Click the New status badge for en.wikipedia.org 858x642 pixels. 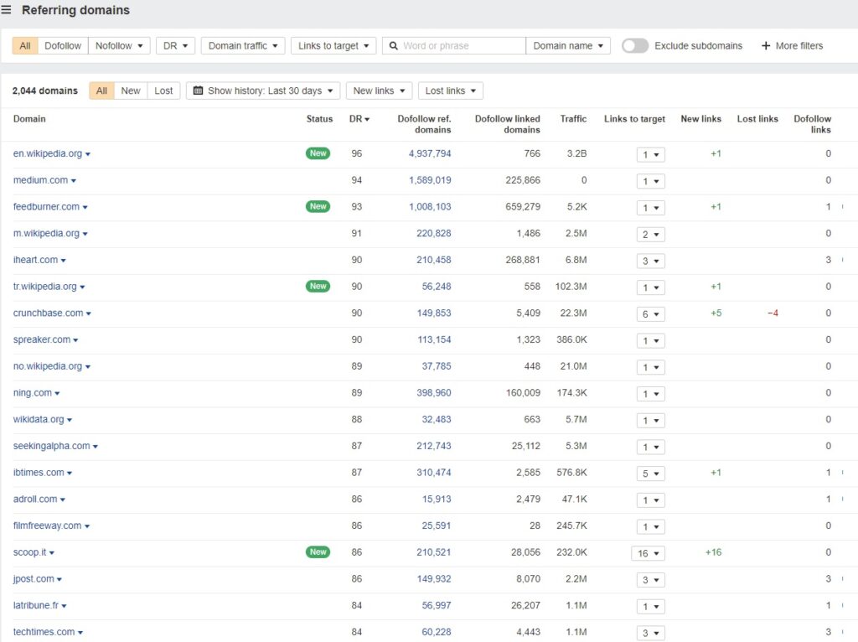(318, 153)
